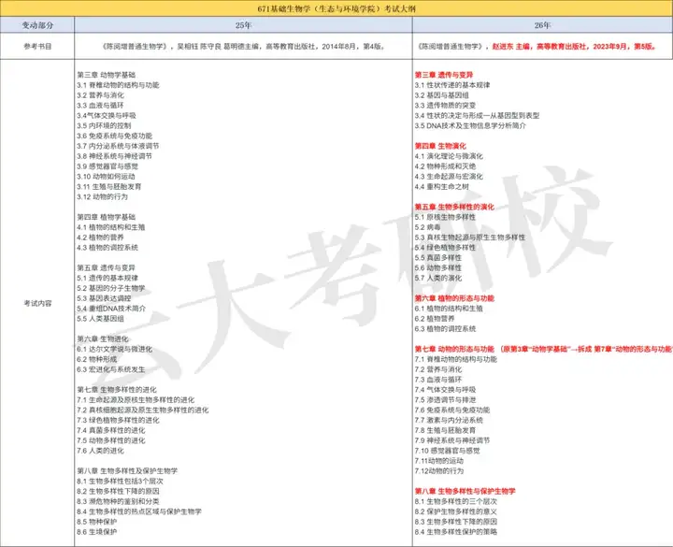Select the 2014年8月 第4版 reference book cell

point(243,47)
